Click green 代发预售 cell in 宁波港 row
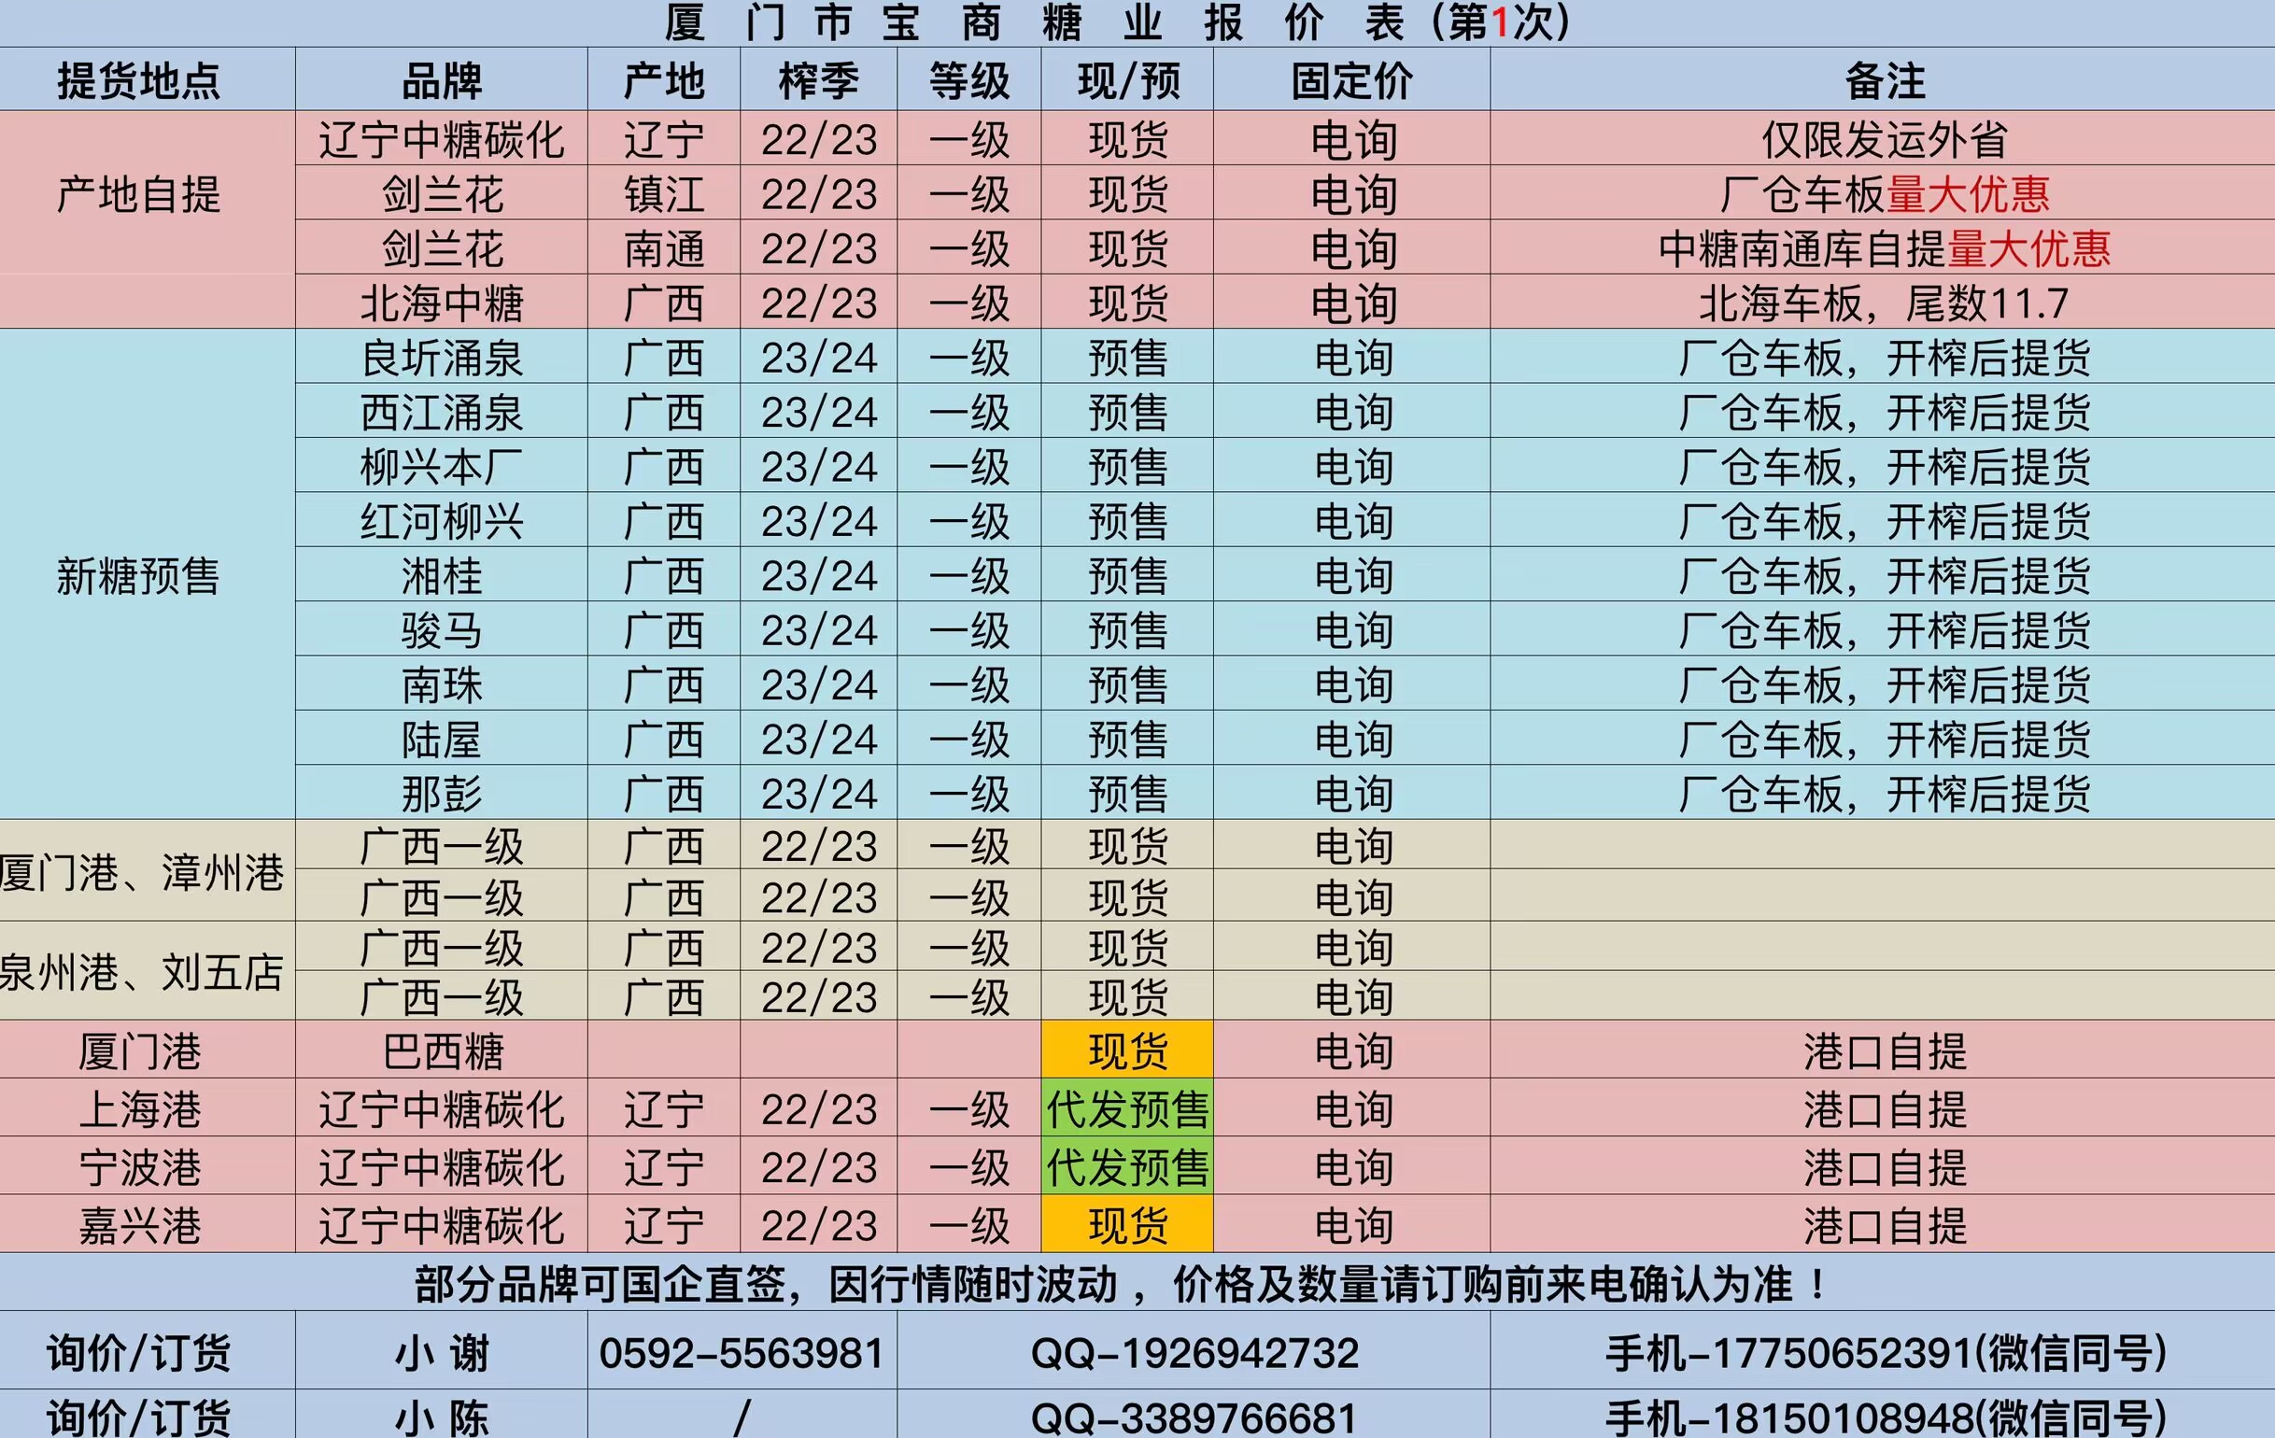The width and height of the screenshot is (2275, 1438). tap(1127, 1167)
